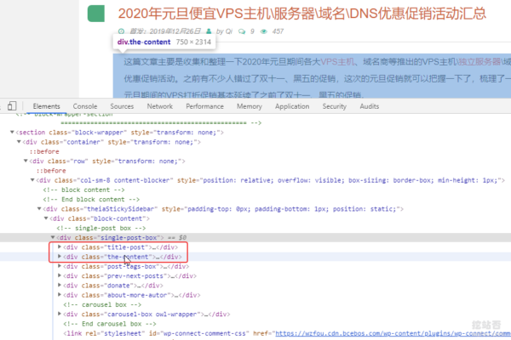
Task: Select the '::before' pseudo-element under container div
Action: pos(44,151)
